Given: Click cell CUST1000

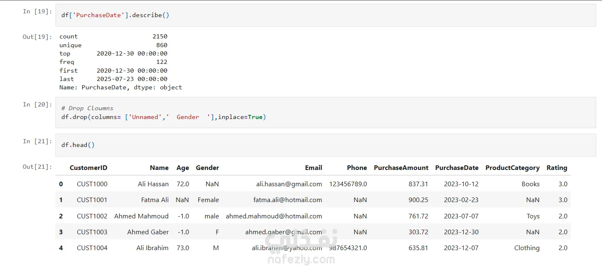Looking at the screenshot, I should point(92,184).
